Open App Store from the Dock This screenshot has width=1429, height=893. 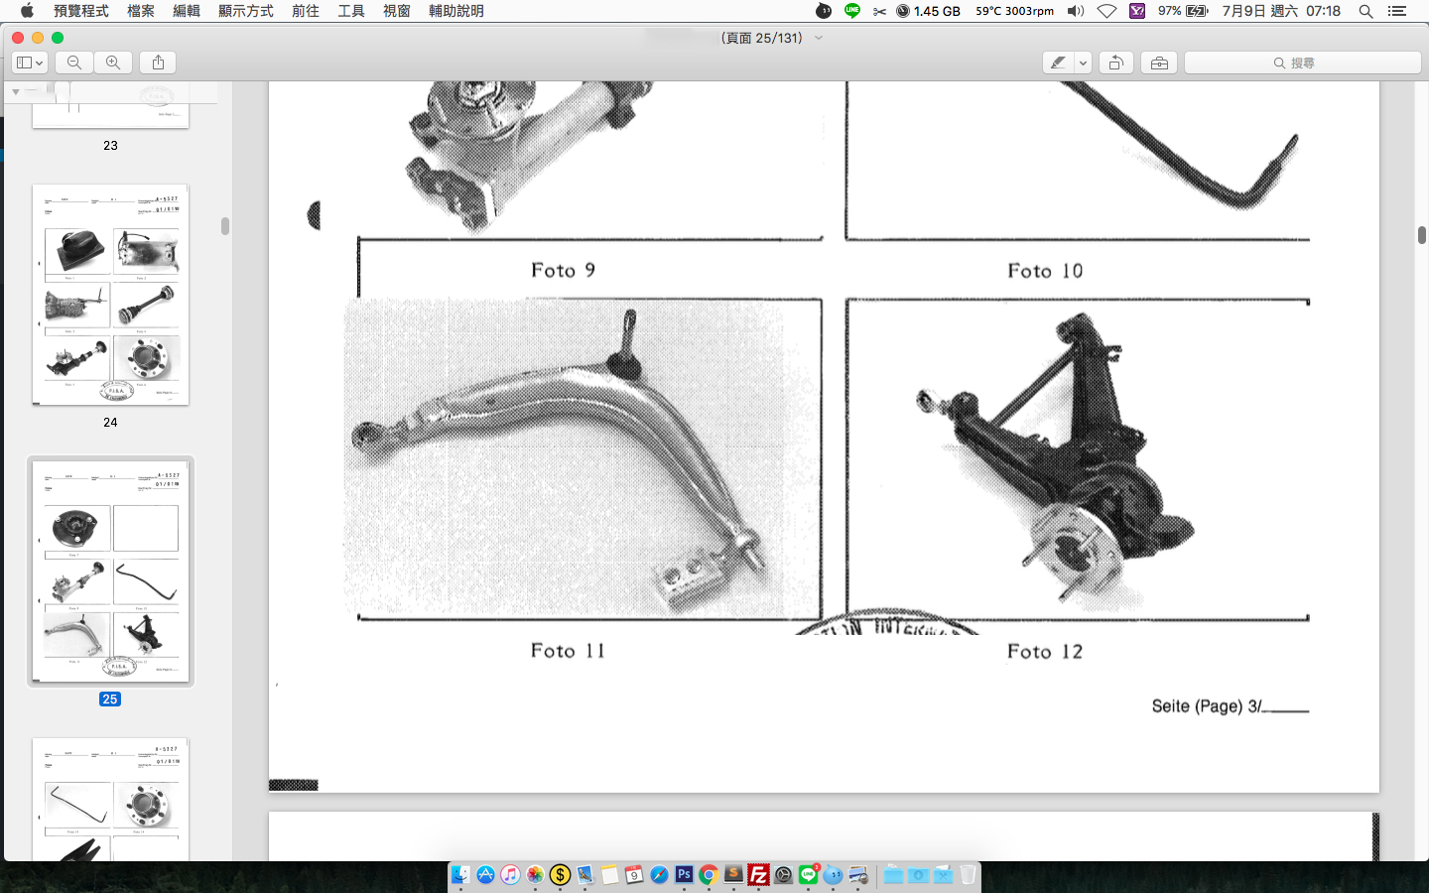[x=485, y=874]
